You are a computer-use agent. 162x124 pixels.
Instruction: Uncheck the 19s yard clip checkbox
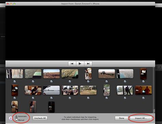pos(88,98)
